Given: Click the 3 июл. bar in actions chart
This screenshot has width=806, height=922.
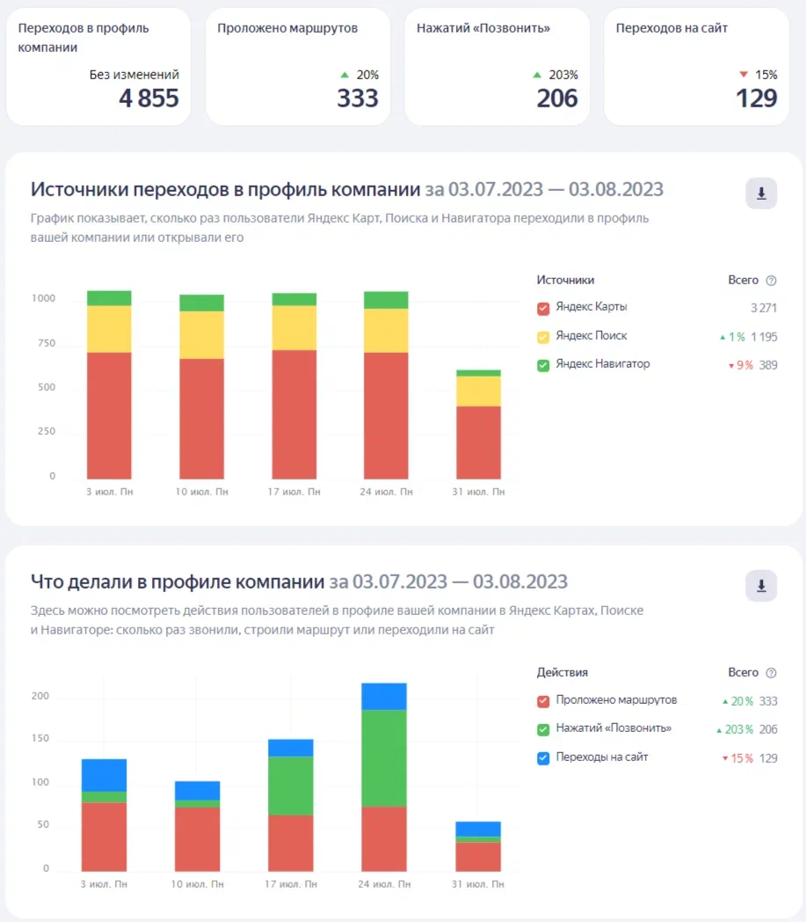Looking at the screenshot, I should pos(105,818).
